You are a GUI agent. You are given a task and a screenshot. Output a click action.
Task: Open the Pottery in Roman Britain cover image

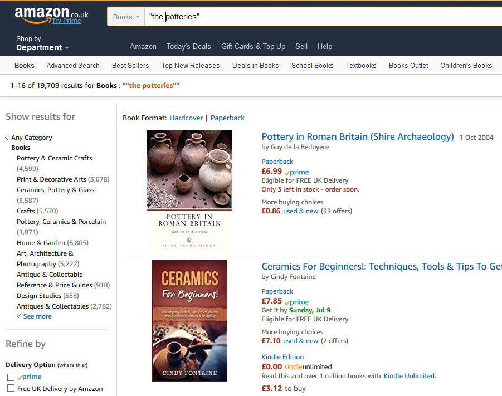189,190
